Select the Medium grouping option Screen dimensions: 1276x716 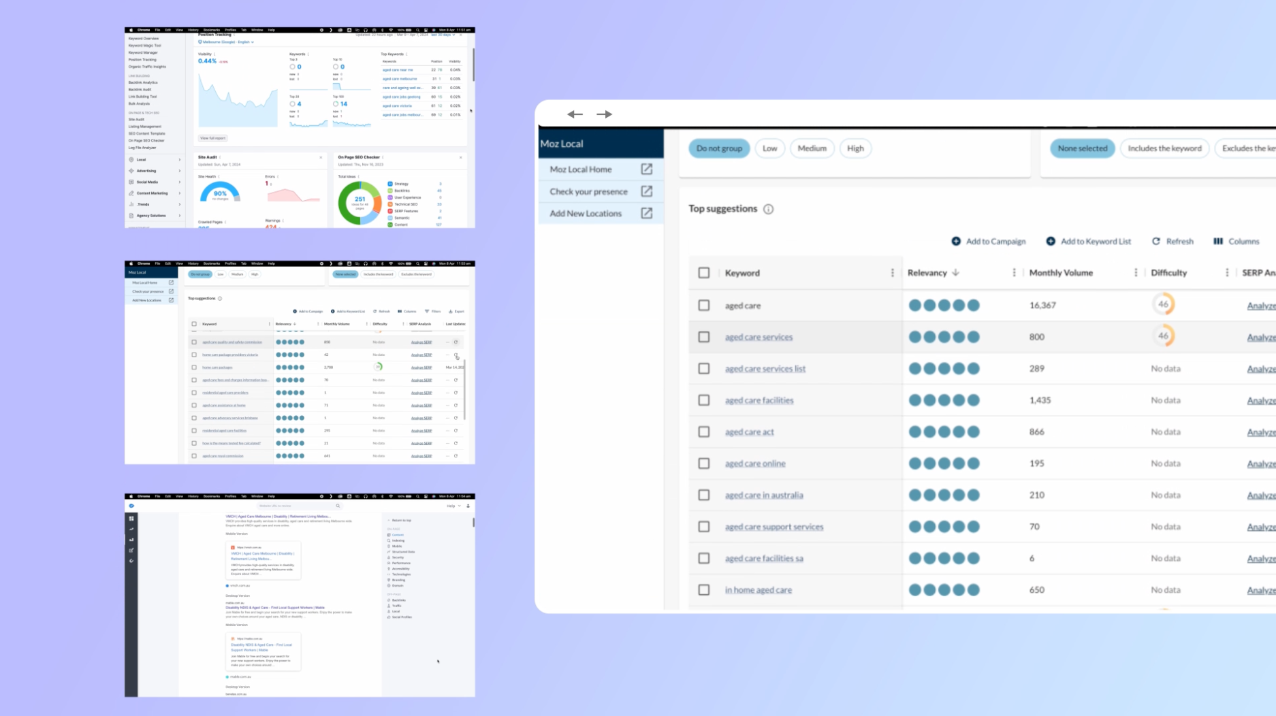[812, 148]
